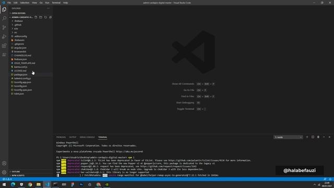
Task: Open the ISSUE_TEMPLATE.md file
Action: pos(25,63)
